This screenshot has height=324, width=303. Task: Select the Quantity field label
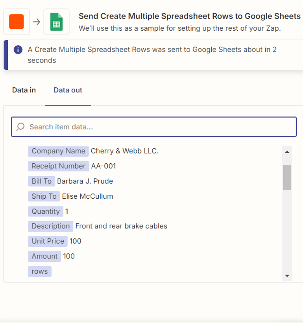[x=45, y=211]
